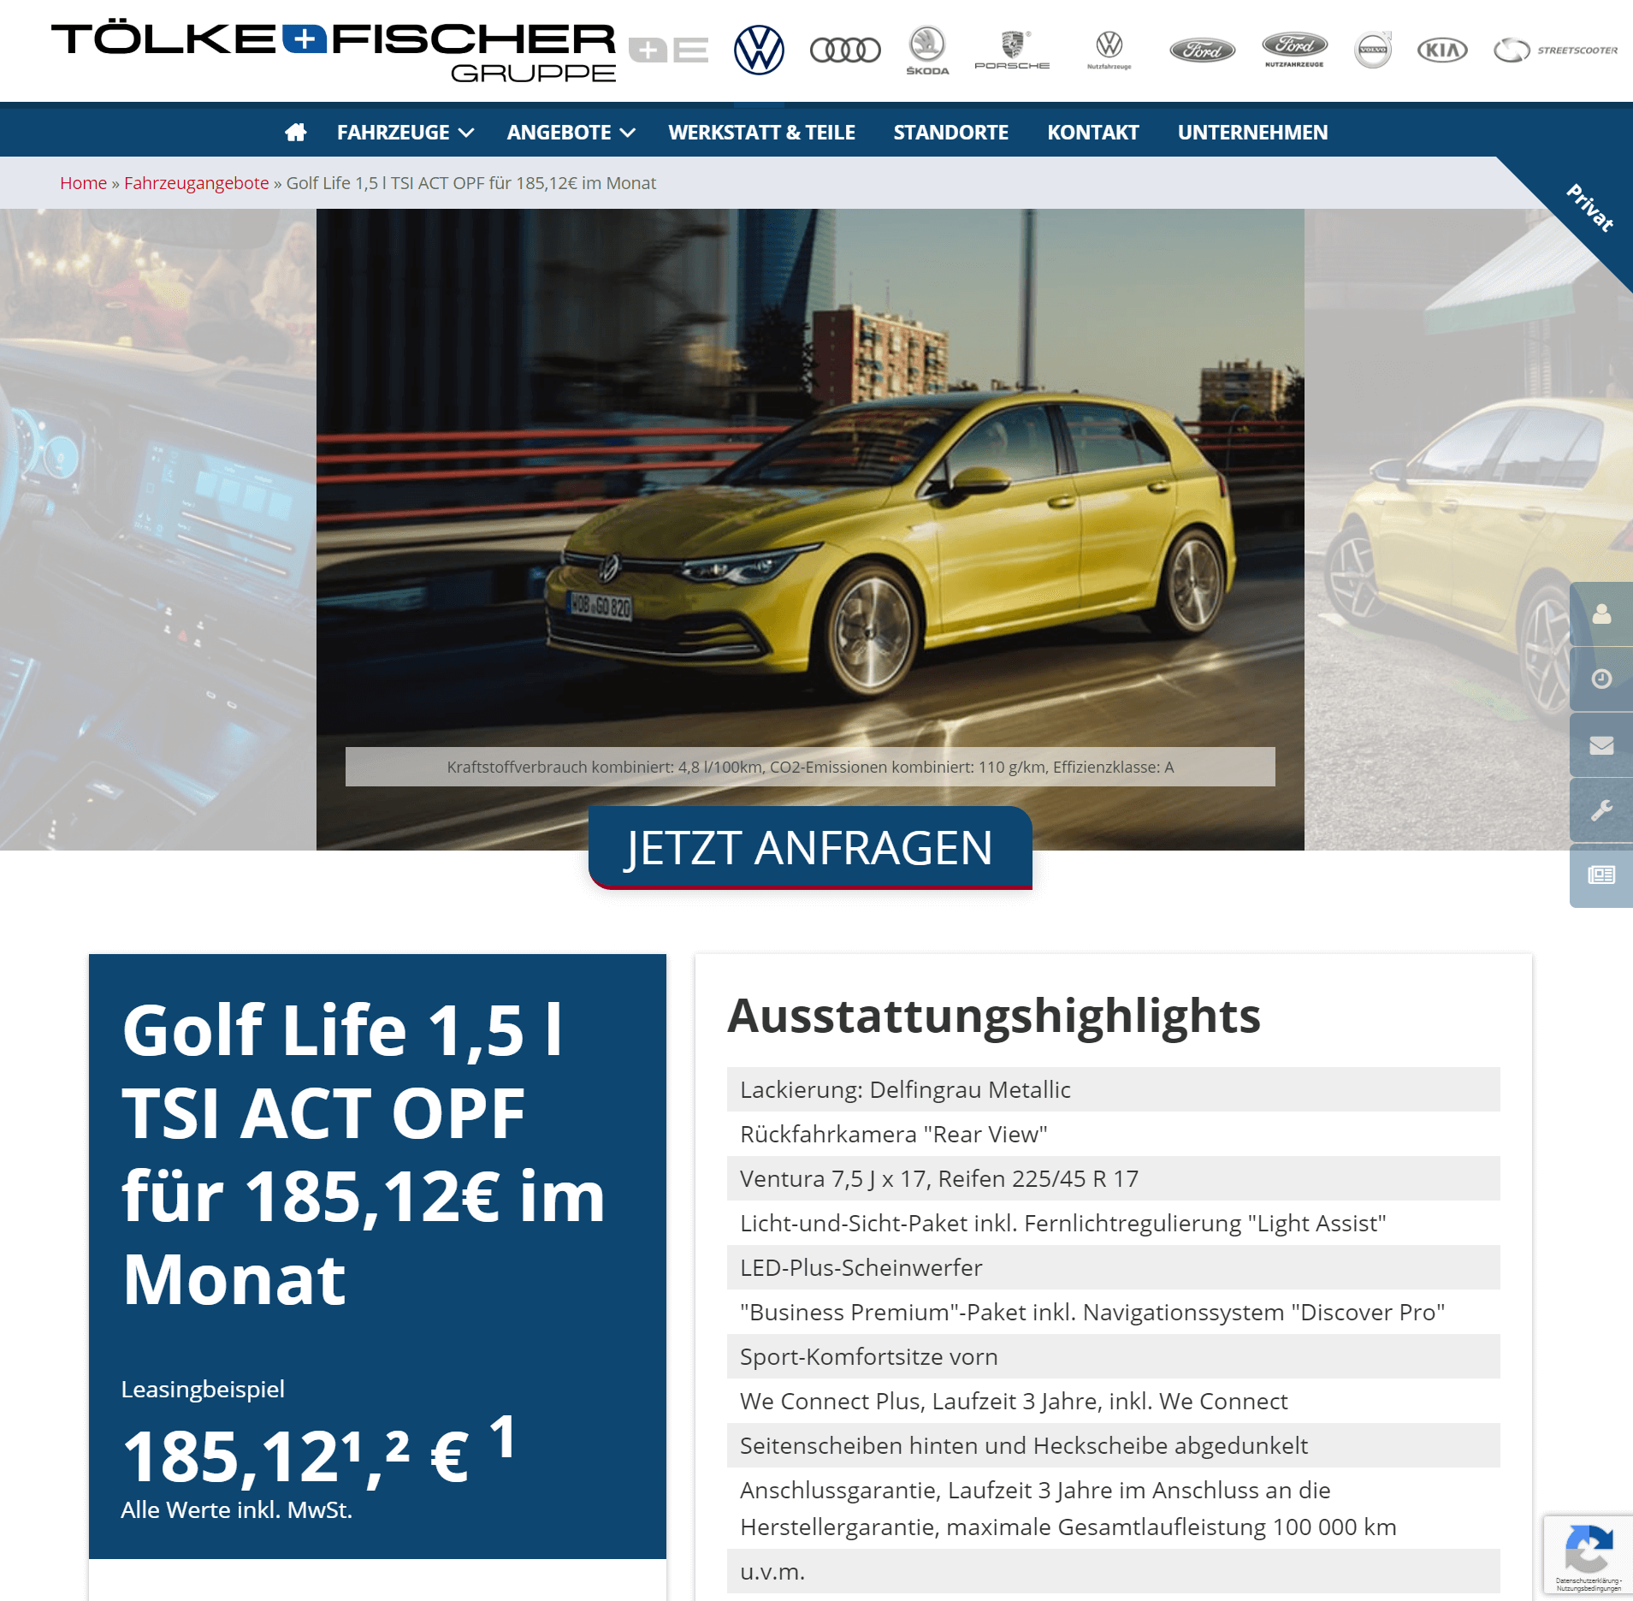Show the next yellow Golf slide
Screen dimensions: 1633x1601
[1437, 529]
